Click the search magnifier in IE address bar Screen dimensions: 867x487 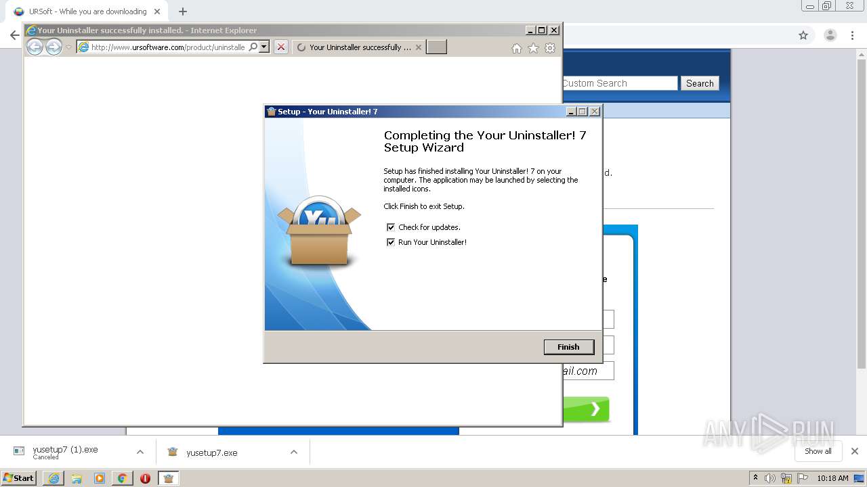pyautogui.click(x=253, y=47)
